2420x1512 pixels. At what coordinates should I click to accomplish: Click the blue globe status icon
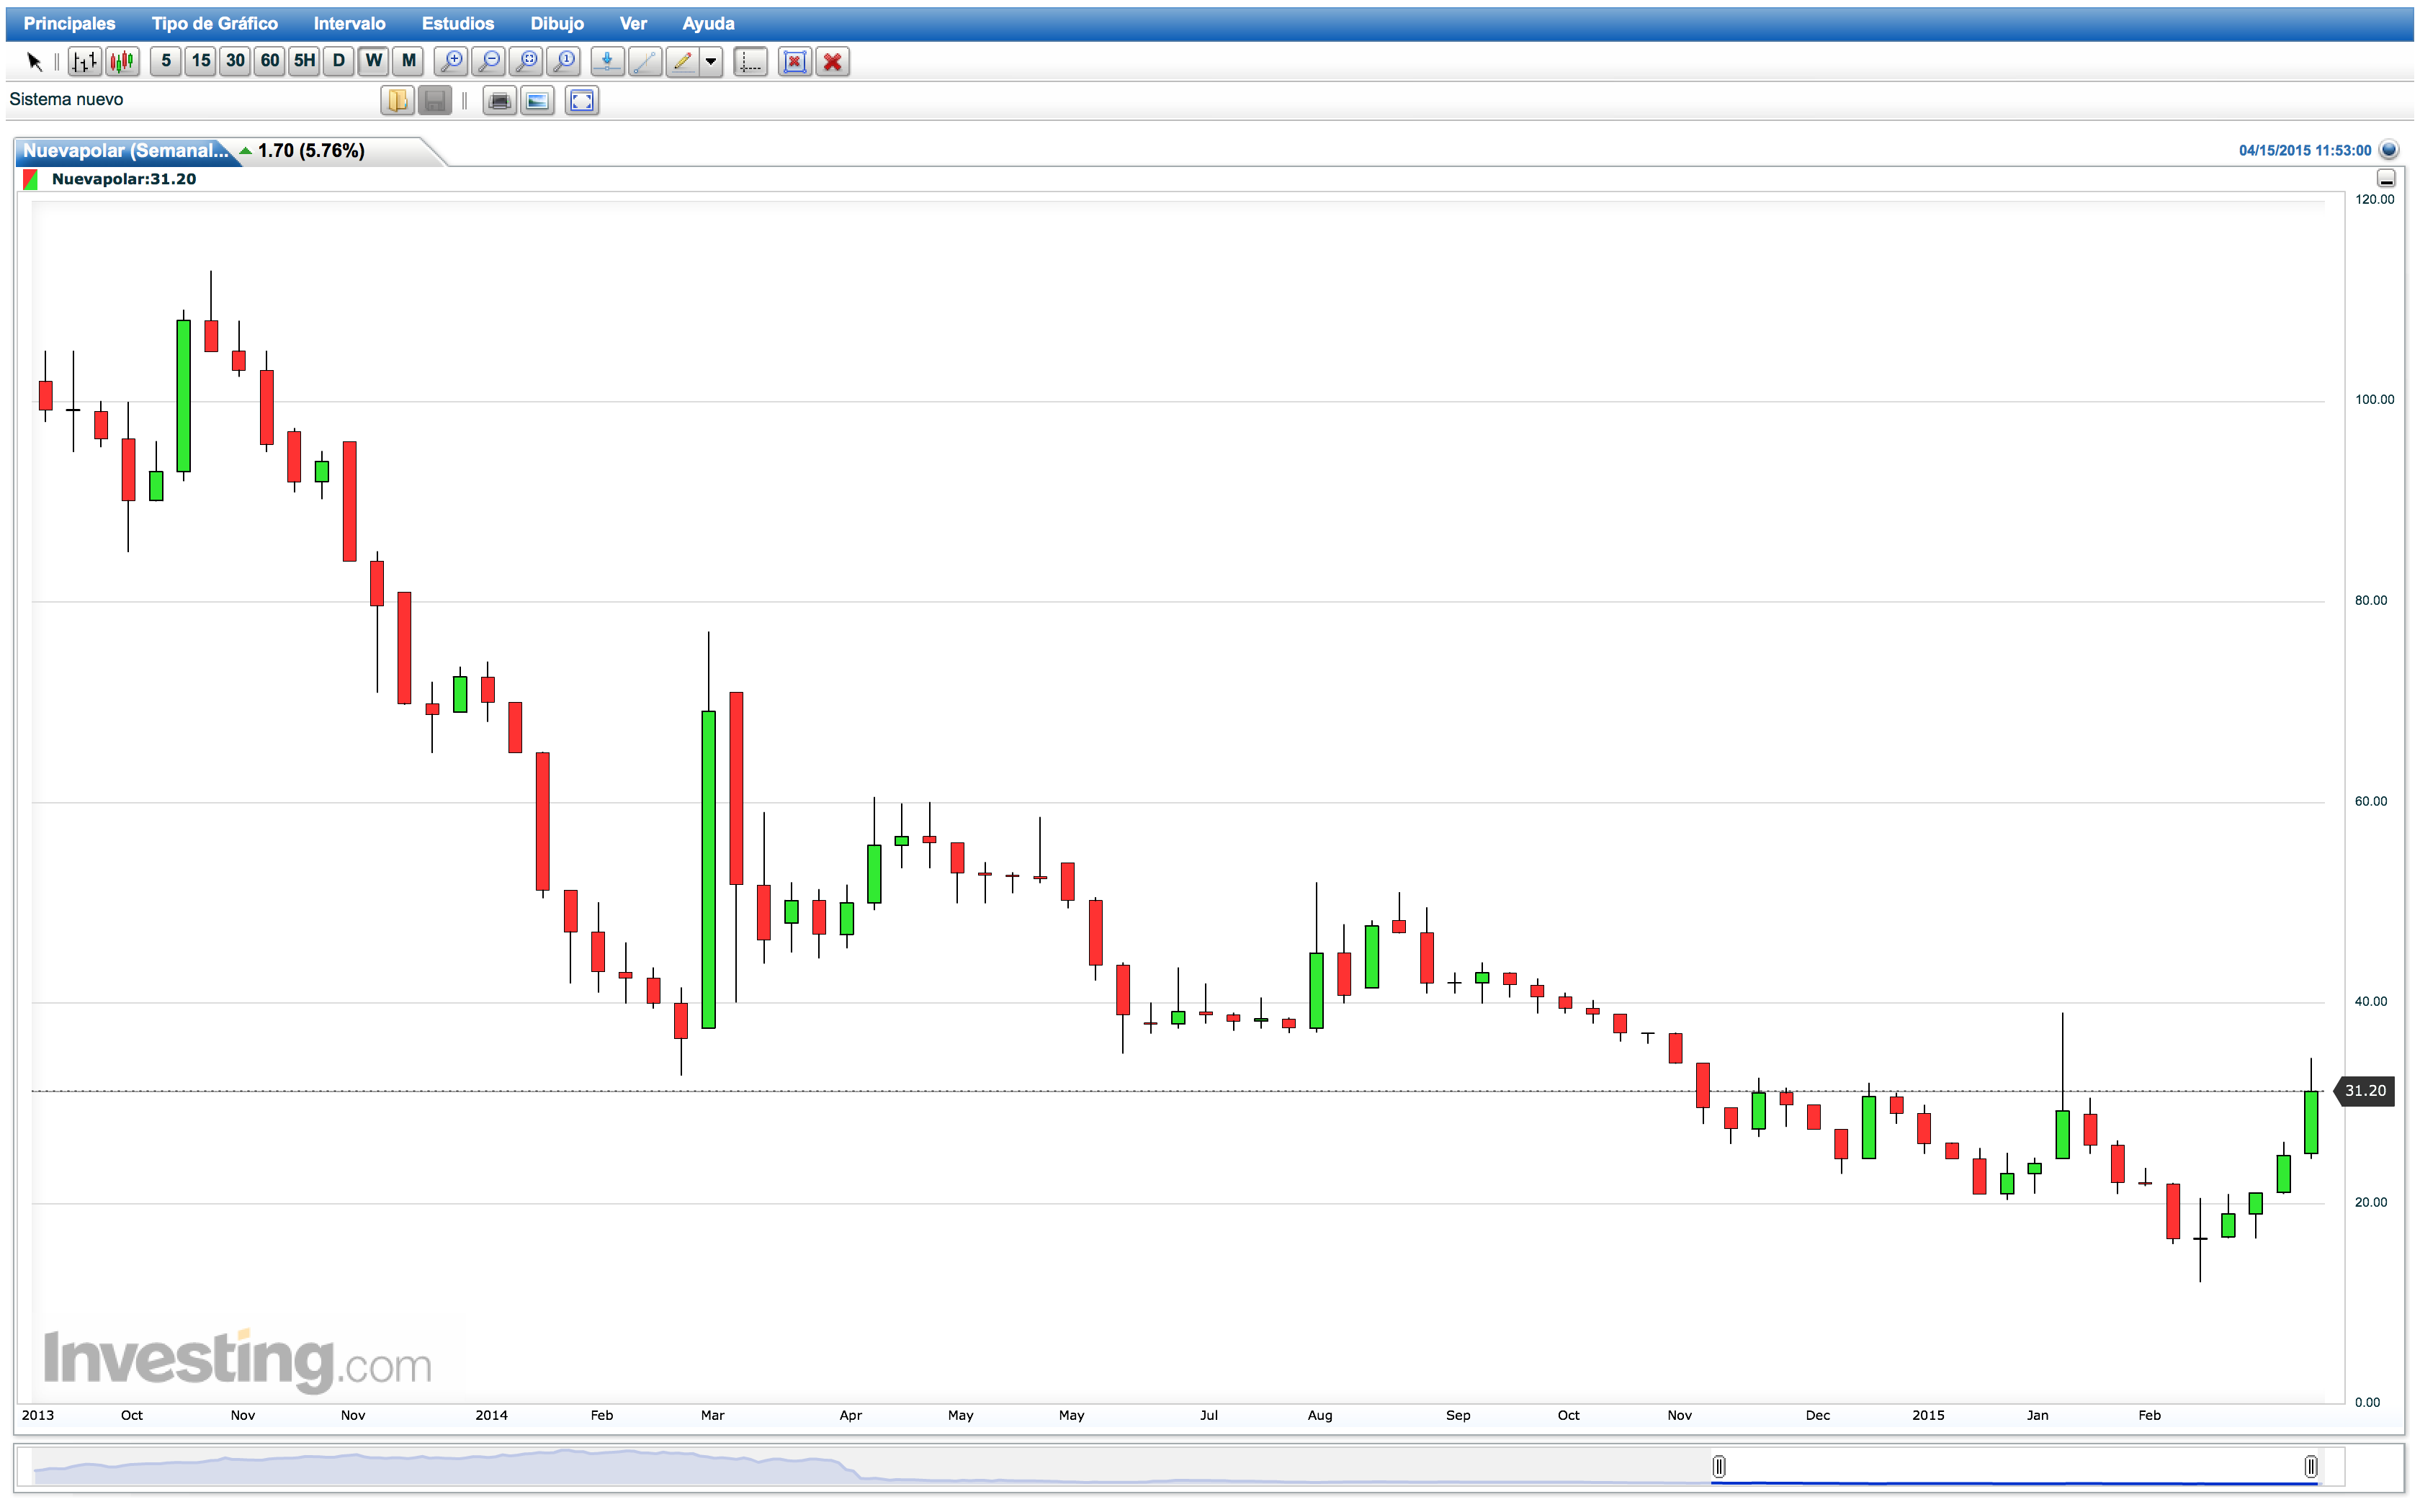(2389, 150)
